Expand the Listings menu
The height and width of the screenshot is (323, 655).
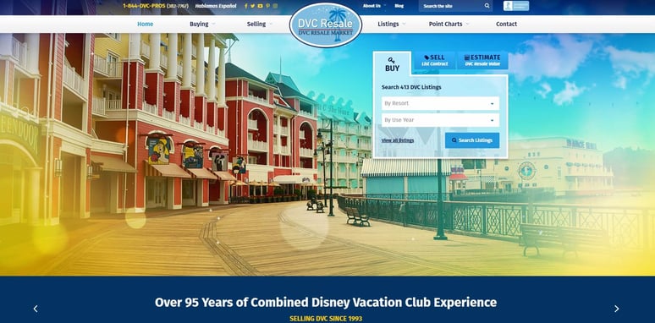(392, 25)
